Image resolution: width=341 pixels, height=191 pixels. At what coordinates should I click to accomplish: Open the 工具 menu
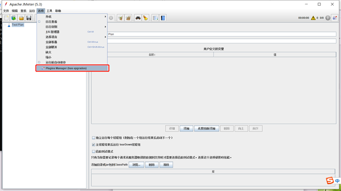[49, 11]
